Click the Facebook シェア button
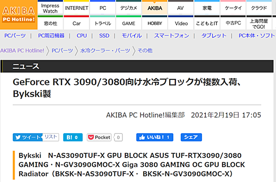Viewport: 276px width, 182px height. click(191, 137)
